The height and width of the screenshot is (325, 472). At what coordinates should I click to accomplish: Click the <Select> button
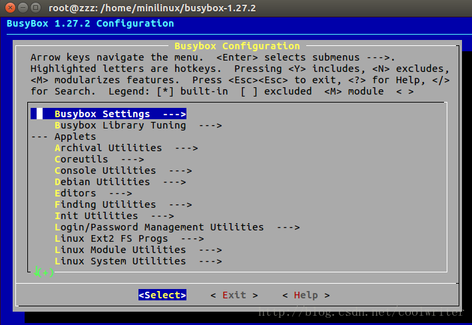162,295
